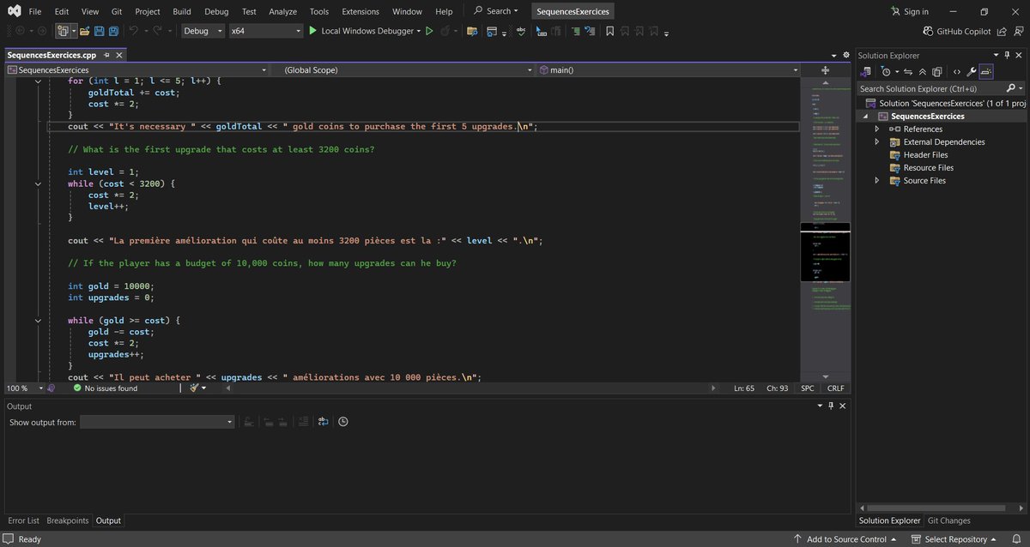
Task: Click Clock timestamp icon in Output toolbar
Action: (343, 422)
